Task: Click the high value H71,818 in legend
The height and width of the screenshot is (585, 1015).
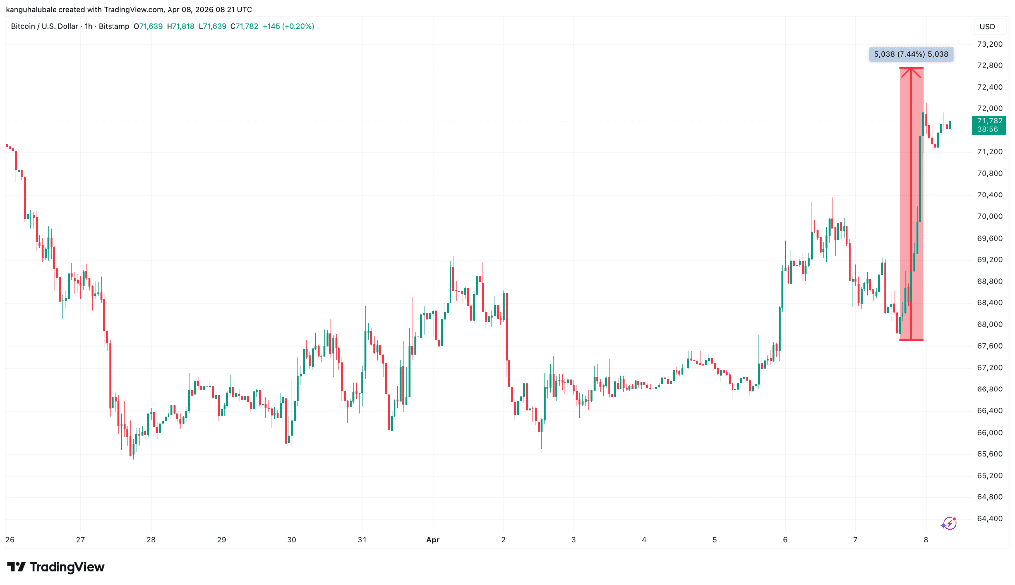Action: tap(180, 26)
